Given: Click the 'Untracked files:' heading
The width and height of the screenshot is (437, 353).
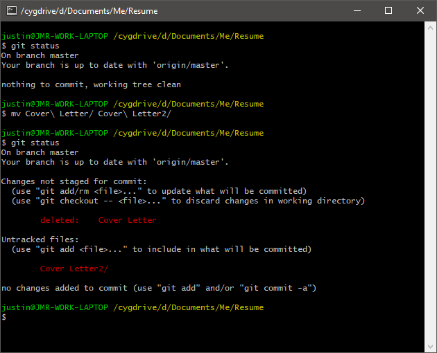Looking at the screenshot, I should pyautogui.click(x=40, y=239).
